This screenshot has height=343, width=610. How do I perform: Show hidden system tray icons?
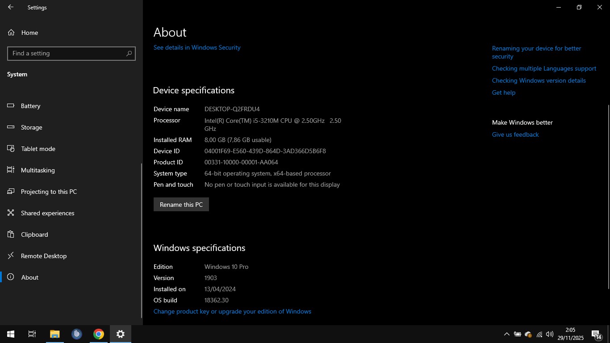(507, 334)
